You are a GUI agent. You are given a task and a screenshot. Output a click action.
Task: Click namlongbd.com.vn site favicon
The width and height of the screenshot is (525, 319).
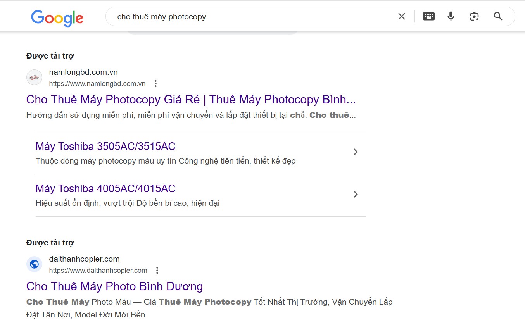pos(34,78)
